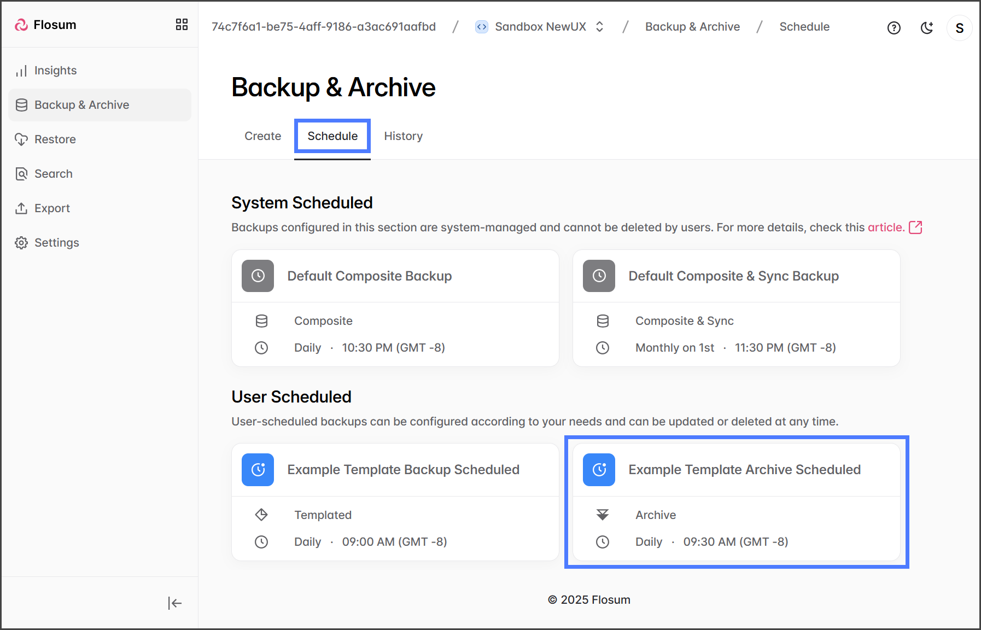Switch to the Create tab
981x630 pixels.
(x=262, y=136)
